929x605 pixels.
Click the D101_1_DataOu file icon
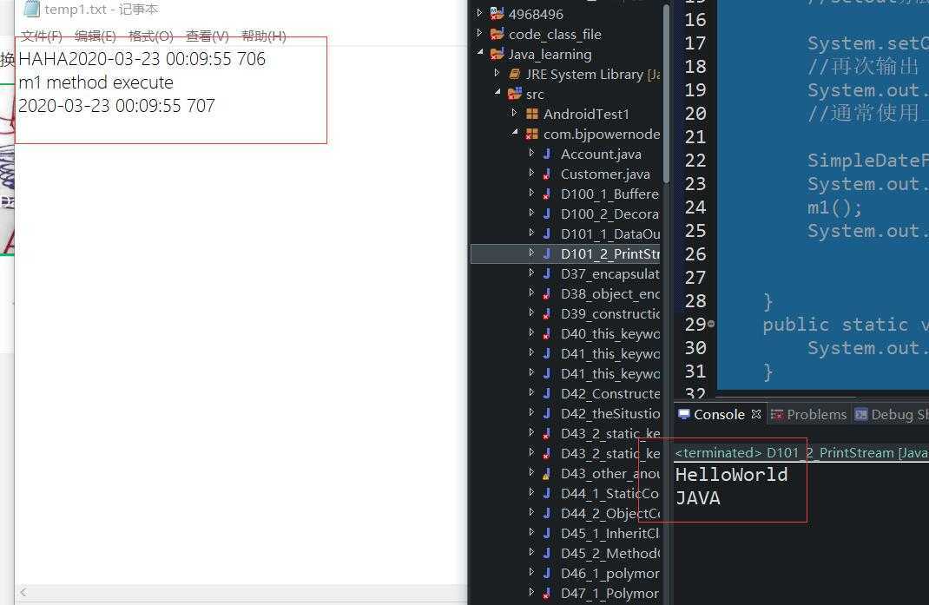(547, 234)
